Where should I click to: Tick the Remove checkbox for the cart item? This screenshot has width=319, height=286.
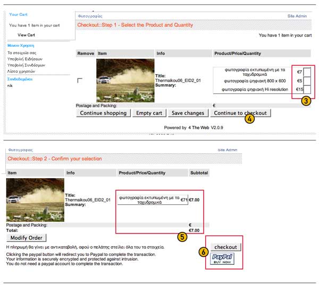click(x=80, y=80)
